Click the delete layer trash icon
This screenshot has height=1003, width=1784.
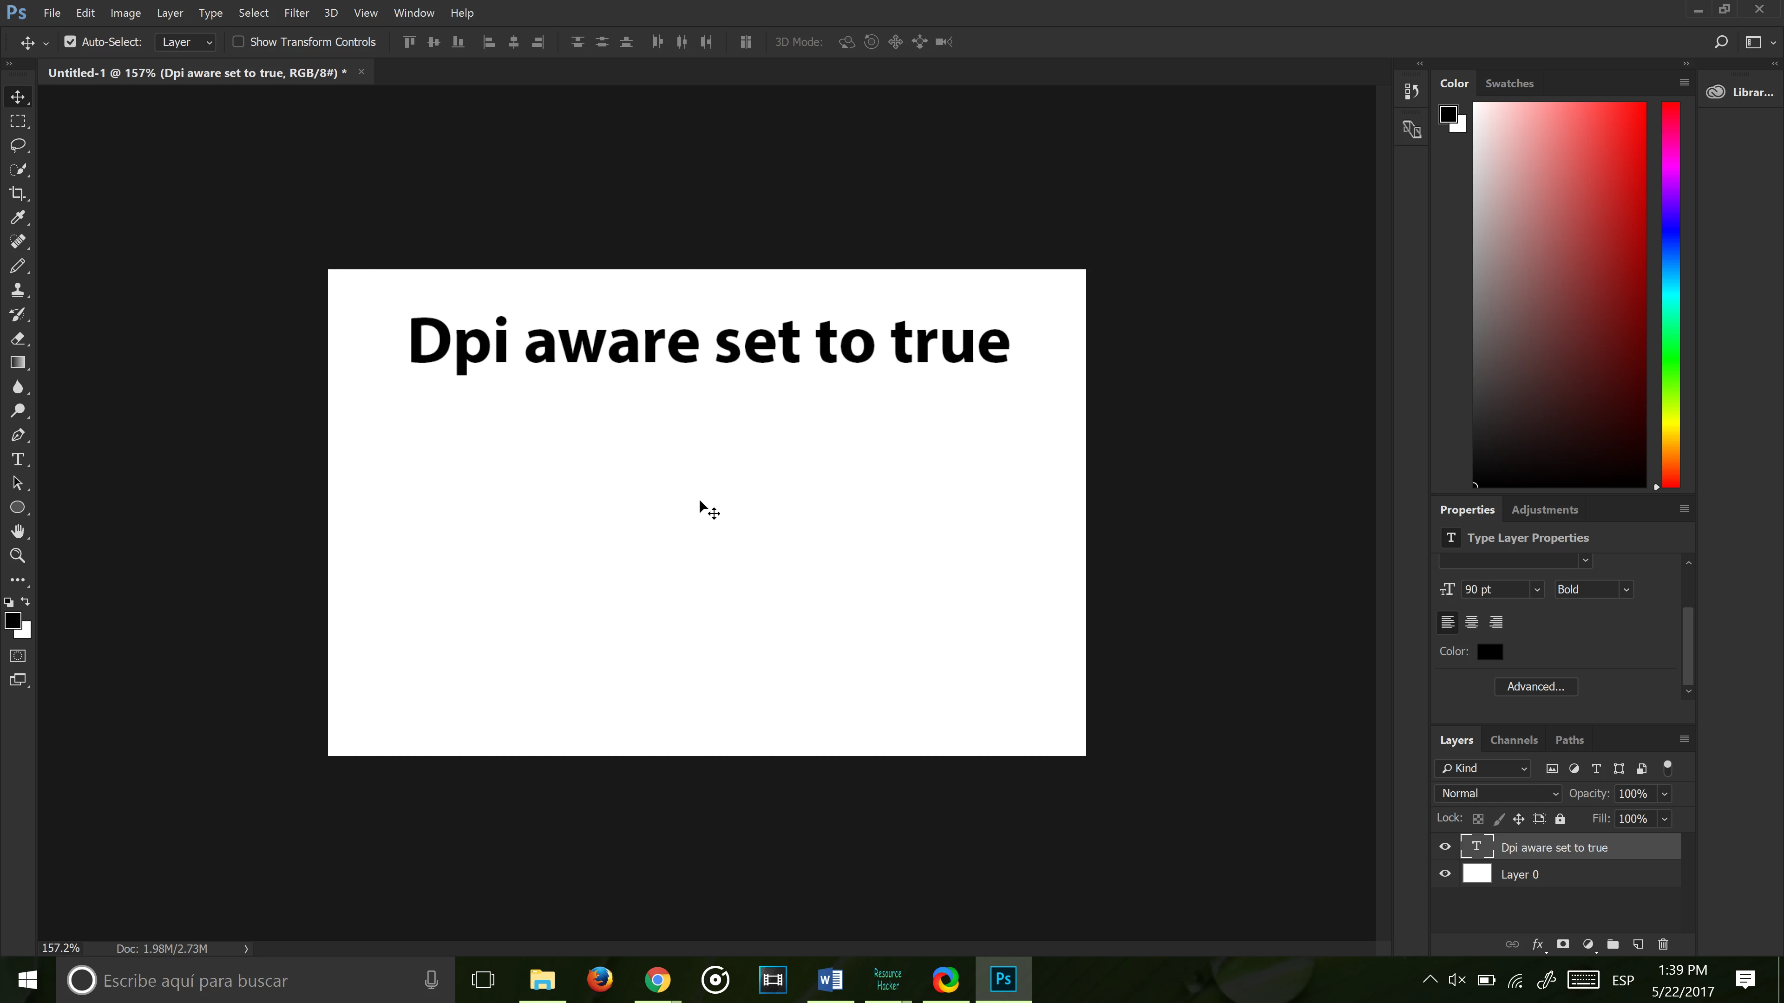click(1663, 944)
